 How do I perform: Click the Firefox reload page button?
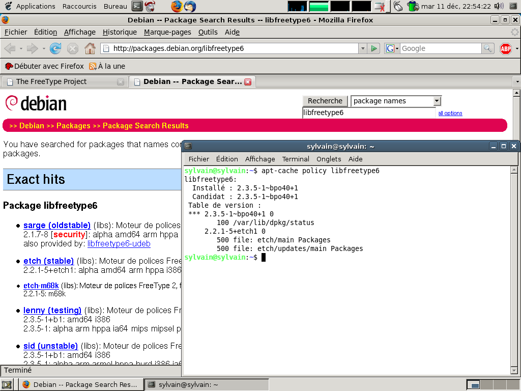[x=55, y=48]
